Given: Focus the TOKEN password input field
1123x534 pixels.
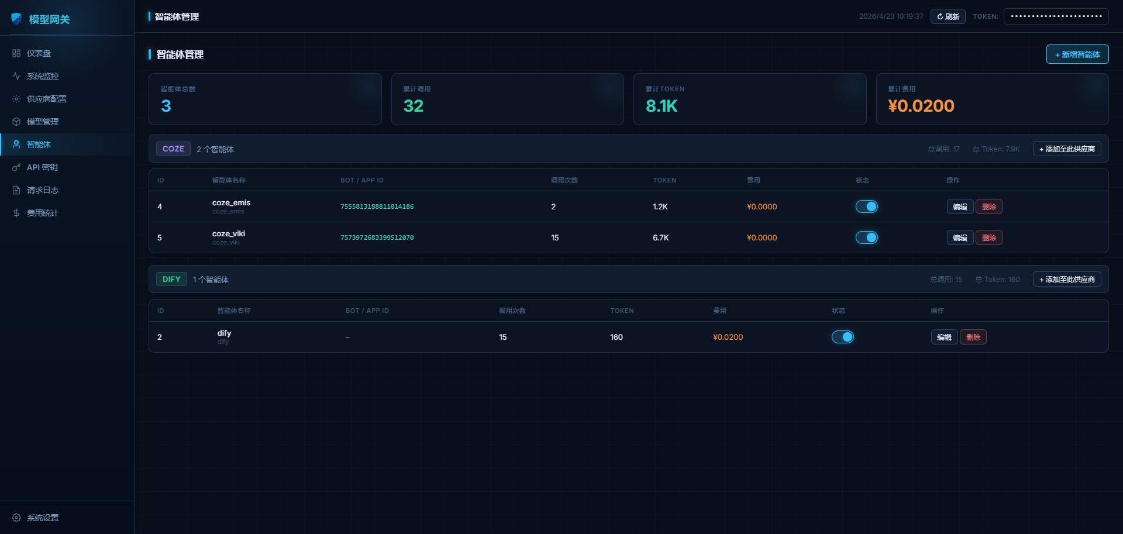Looking at the screenshot, I should coord(1056,16).
